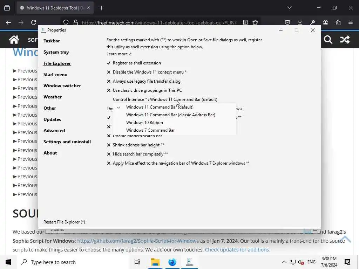Toggle Shrink address bar height option

pos(135,145)
